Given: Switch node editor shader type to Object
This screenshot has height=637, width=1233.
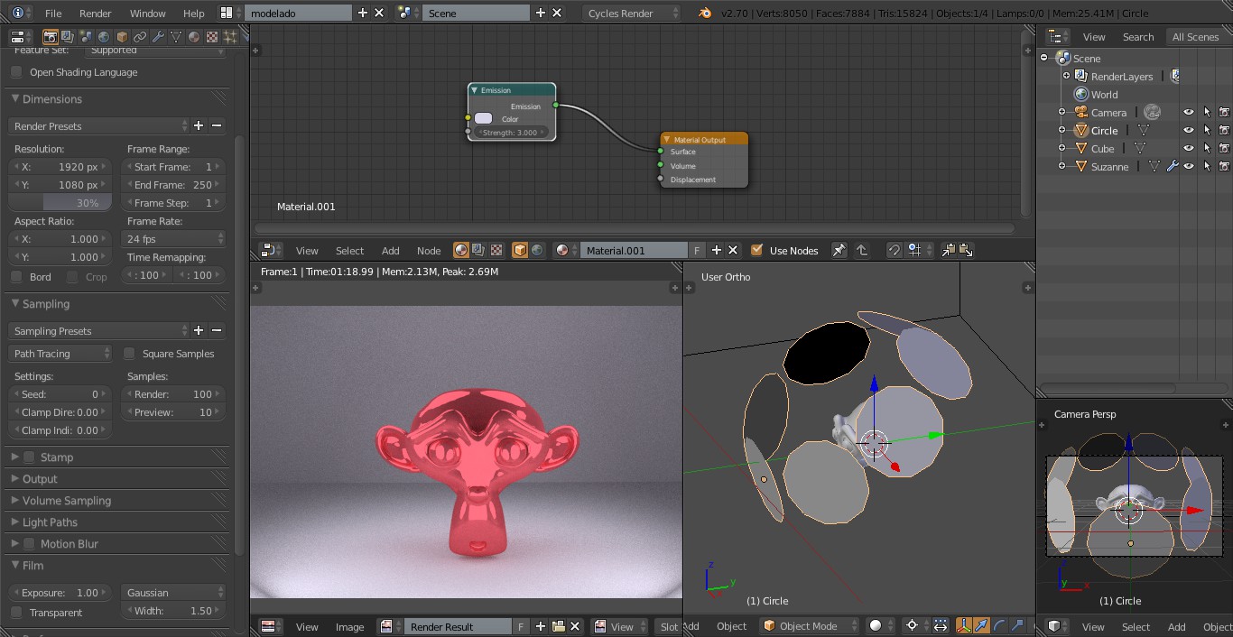Looking at the screenshot, I should coord(520,250).
